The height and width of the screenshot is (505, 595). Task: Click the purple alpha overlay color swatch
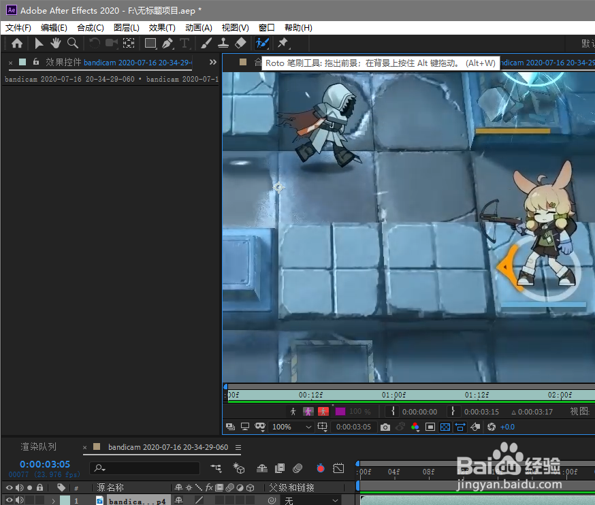tap(340, 411)
